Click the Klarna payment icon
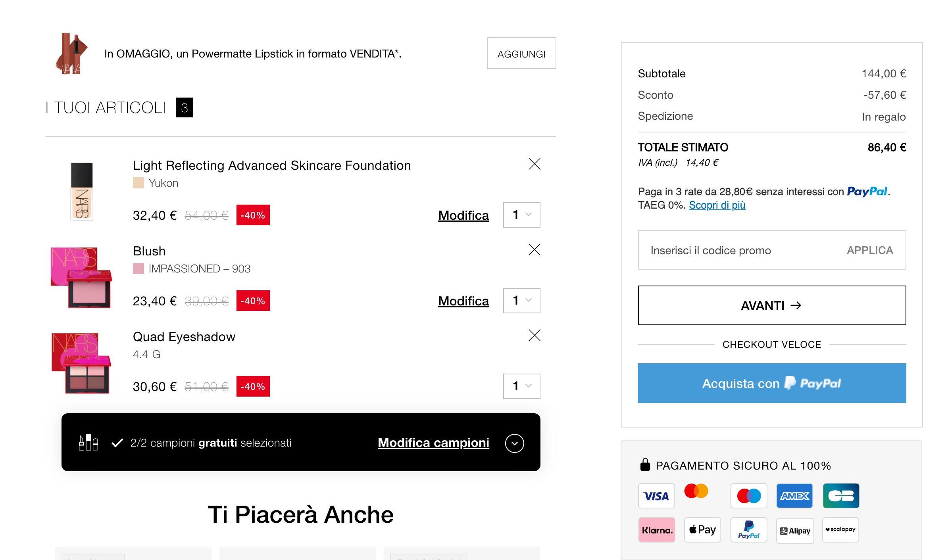Image resolution: width=946 pixels, height=560 pixels. (657, 530)
